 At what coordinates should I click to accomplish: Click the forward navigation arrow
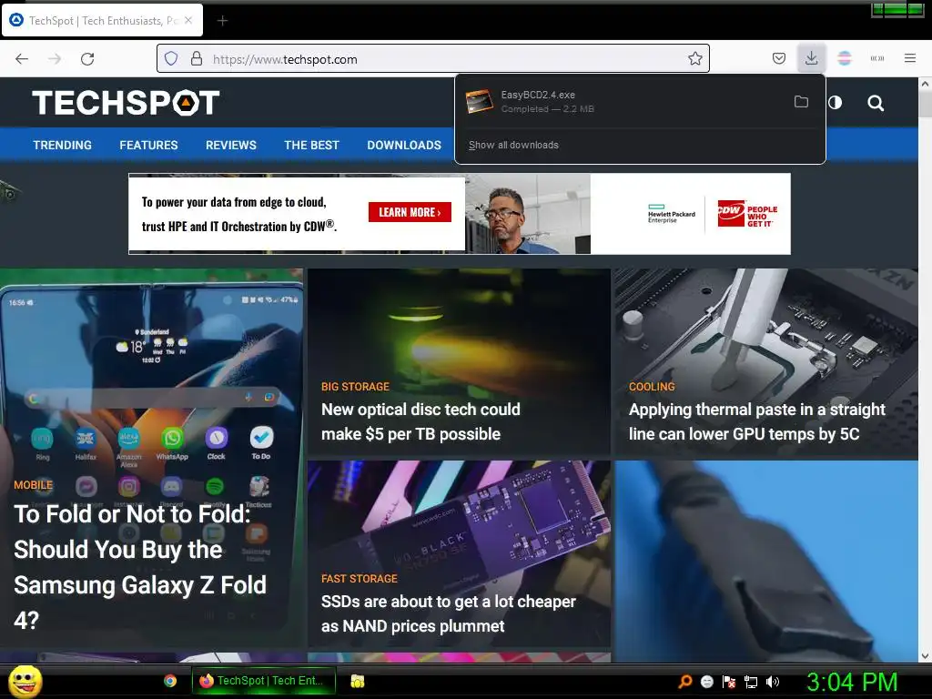point(55,59)
